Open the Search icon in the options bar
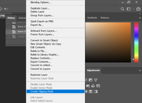 pyautogui.click(x=122, y=9)
